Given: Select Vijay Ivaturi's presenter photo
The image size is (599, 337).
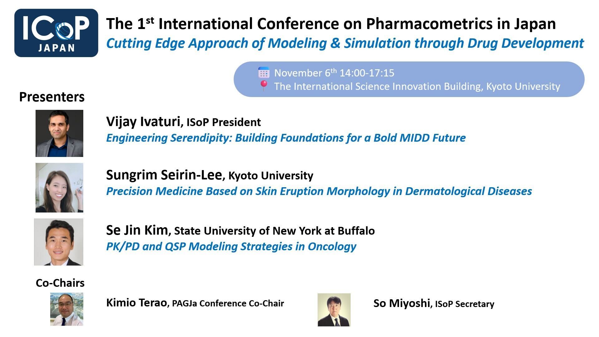Looking at the screenshot, I should pos(59,133).
